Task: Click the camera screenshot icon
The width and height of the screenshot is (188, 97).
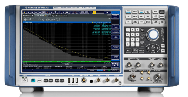Action: (x=107, y=12)
